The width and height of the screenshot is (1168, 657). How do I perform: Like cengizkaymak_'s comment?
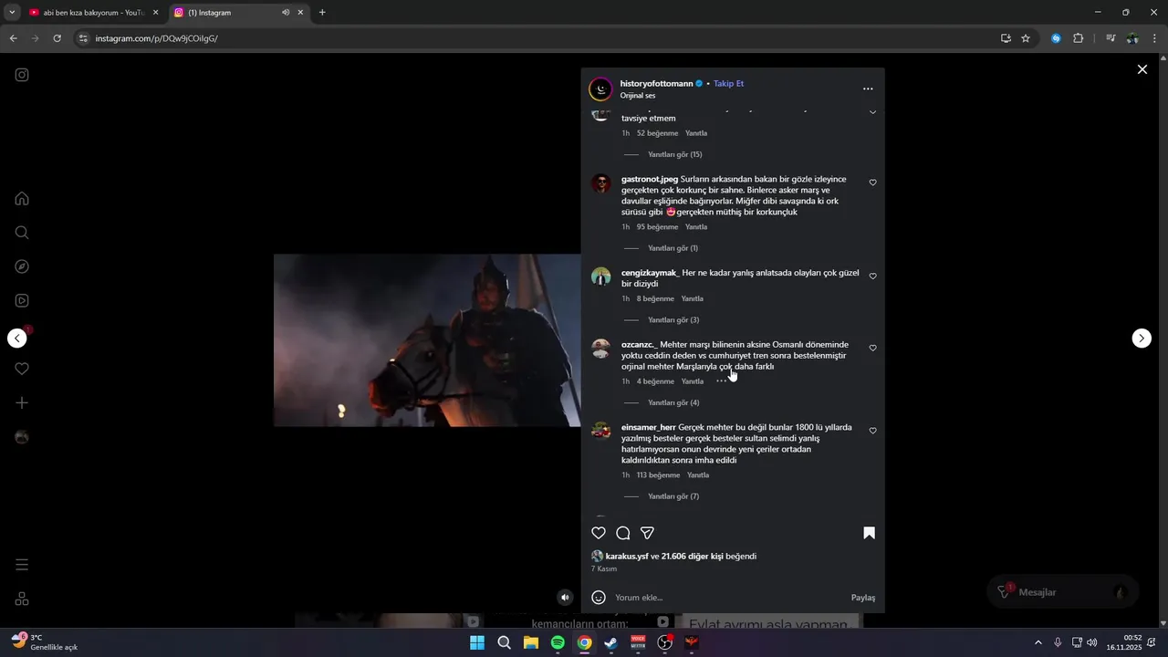(x=872, y=276)
